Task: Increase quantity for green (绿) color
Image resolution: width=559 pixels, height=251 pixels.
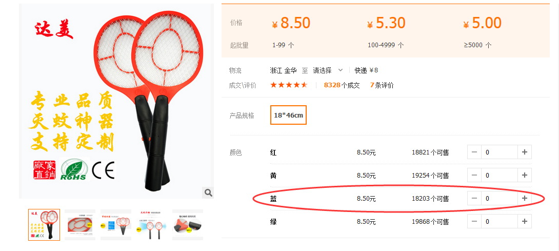Action: (x=525, y=221)
